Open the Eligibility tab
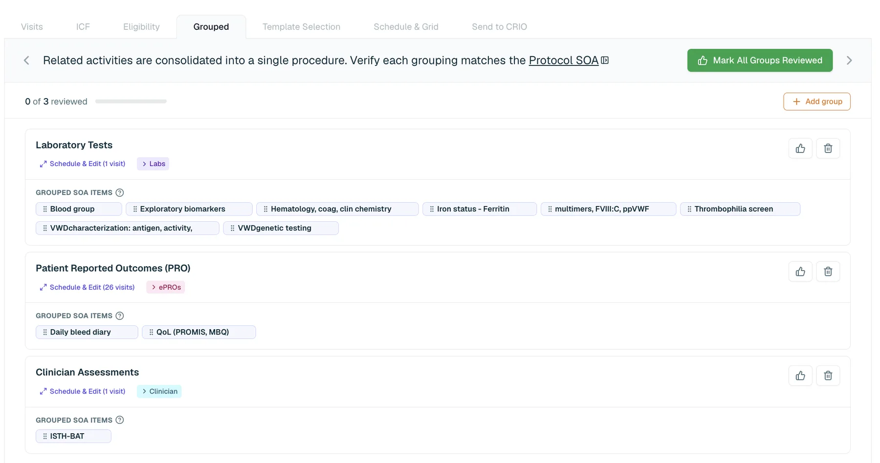 tap(141, 27)
